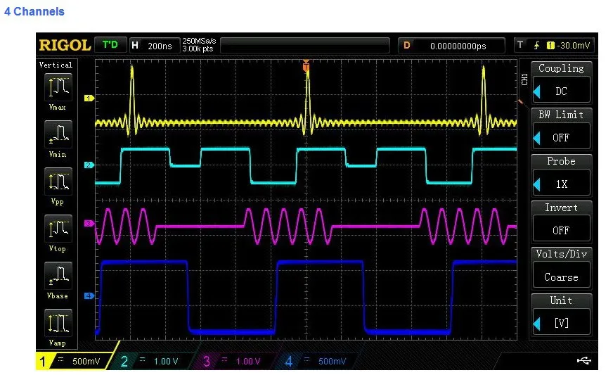Click the H 200ns timebase readout
Screen dimensions: 613x375
point(155,46)
